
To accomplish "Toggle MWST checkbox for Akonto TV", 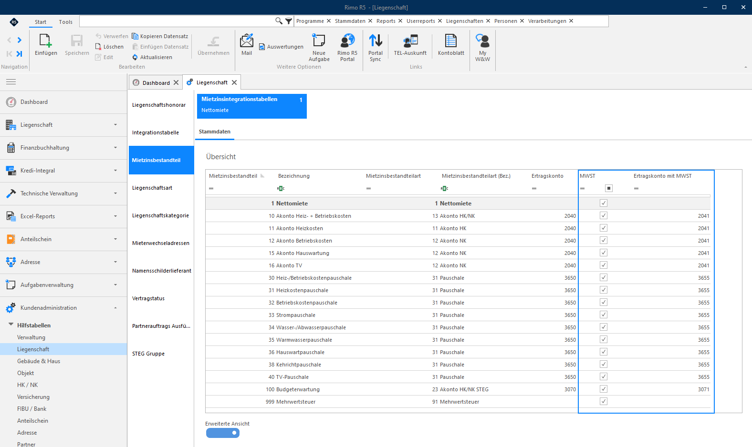I will click(604, 265).
